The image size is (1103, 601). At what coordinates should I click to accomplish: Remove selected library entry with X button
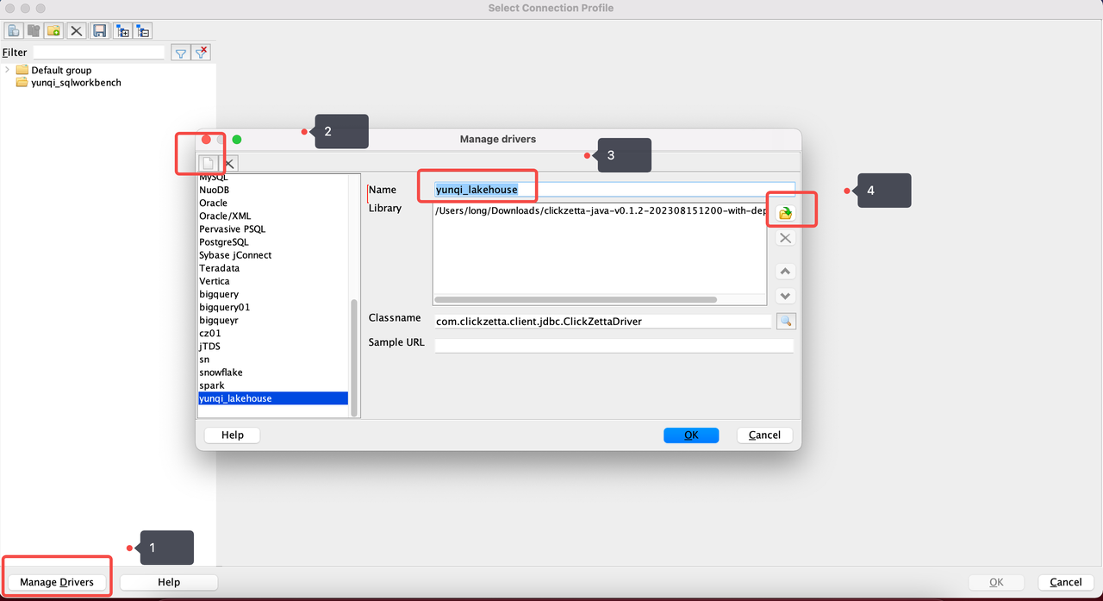click(785, 239)
